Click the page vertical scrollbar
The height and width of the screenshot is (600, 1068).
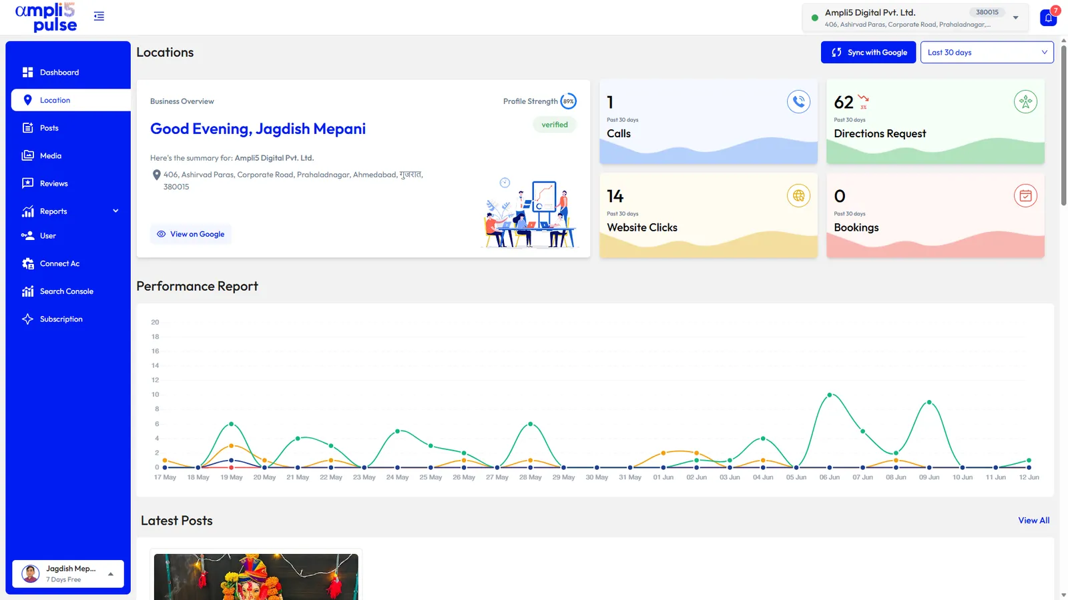[1063, 127]
